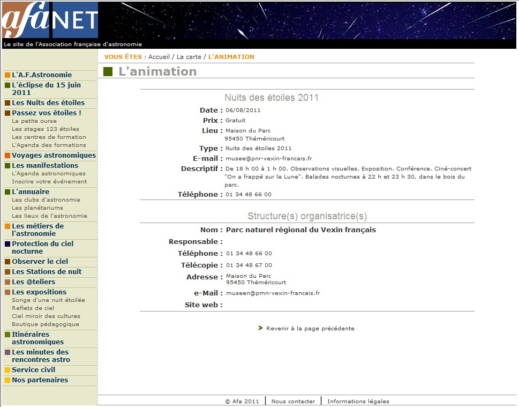This screenshot has height=407, width=519.
Task: Open Les @teliers page
Action: [33, 282]
